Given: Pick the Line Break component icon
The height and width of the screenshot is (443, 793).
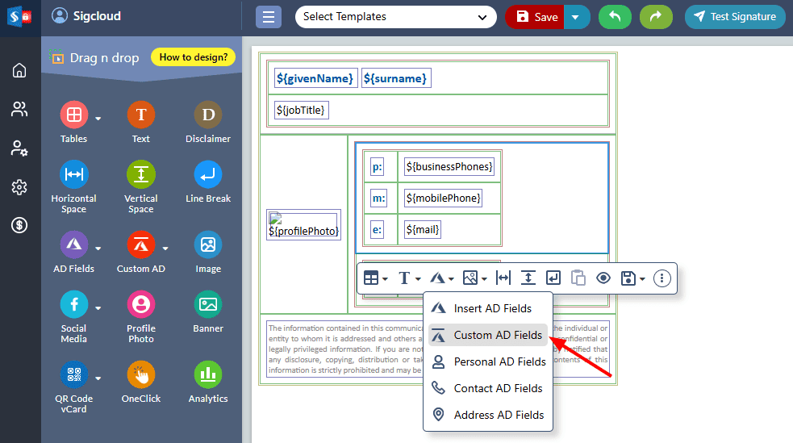Looking at the screenshot, I should click(208, 175).
